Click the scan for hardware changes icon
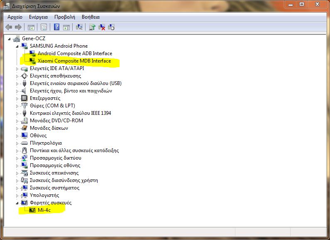Image resolution: width=330 pixels, height=240 pixels. [79, 27]
